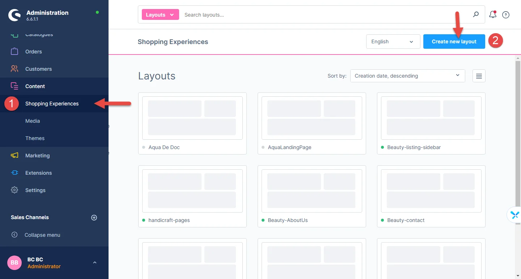Open the English language dropdown
Image resolution: width=521 pixels, height=279 pixels.
393,42
